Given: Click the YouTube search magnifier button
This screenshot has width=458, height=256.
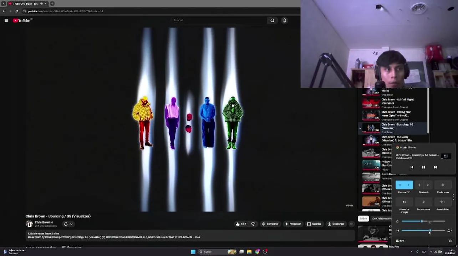Looking at the screenshot, I should (273, 20).
